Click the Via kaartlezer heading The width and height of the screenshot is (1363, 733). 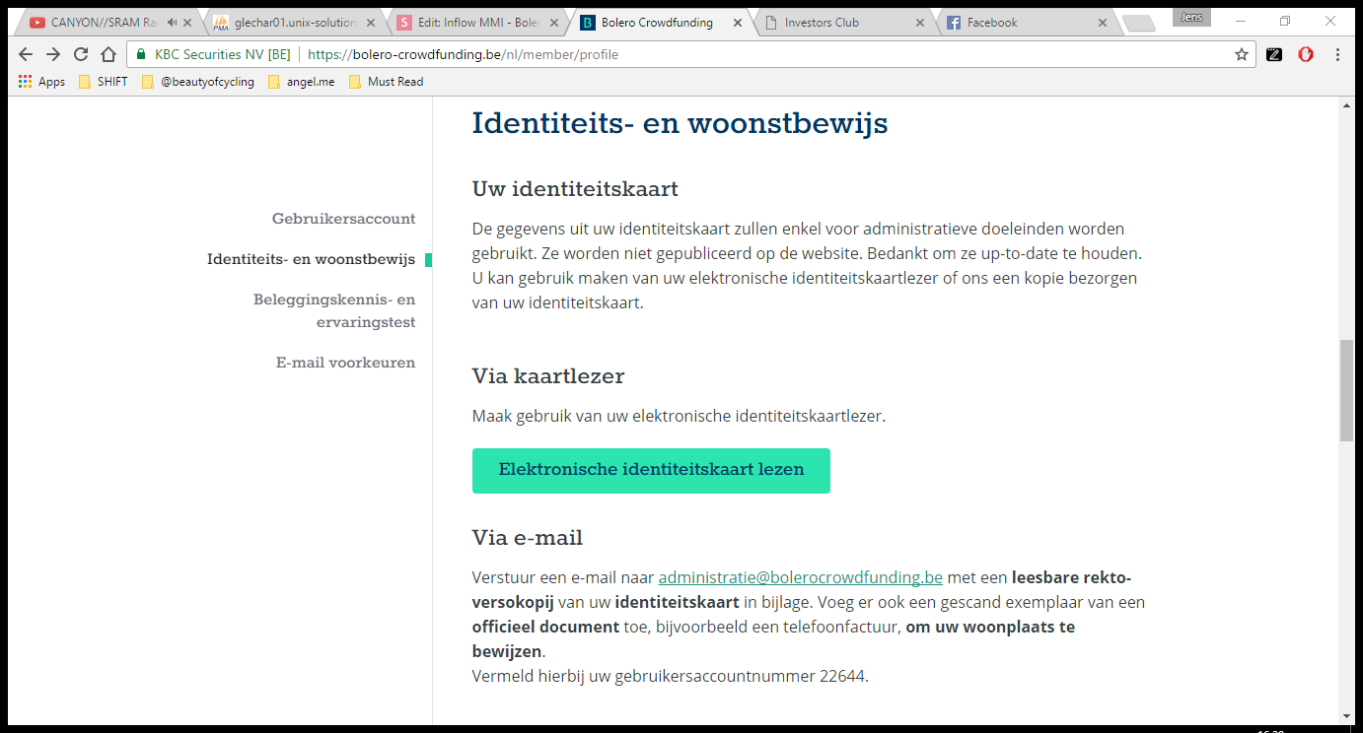548,376
